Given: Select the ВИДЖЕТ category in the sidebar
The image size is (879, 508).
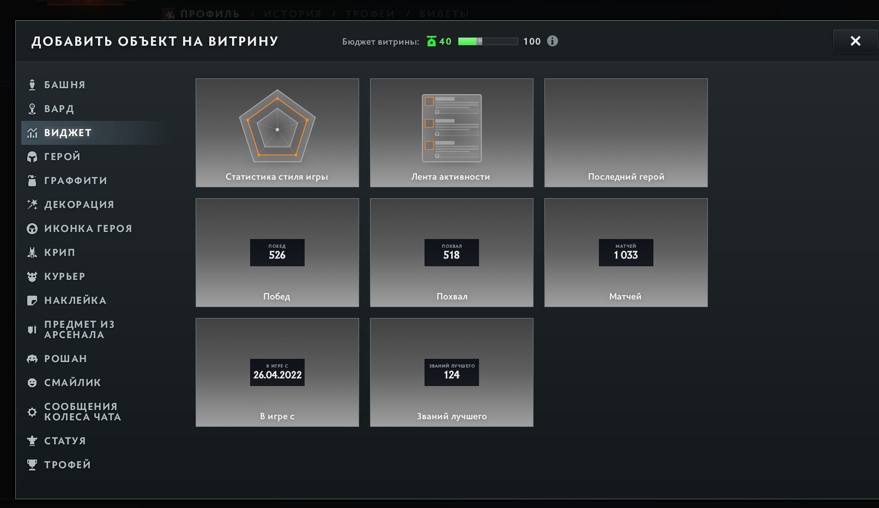Looking at the screenshot, I should coord(95,133).
